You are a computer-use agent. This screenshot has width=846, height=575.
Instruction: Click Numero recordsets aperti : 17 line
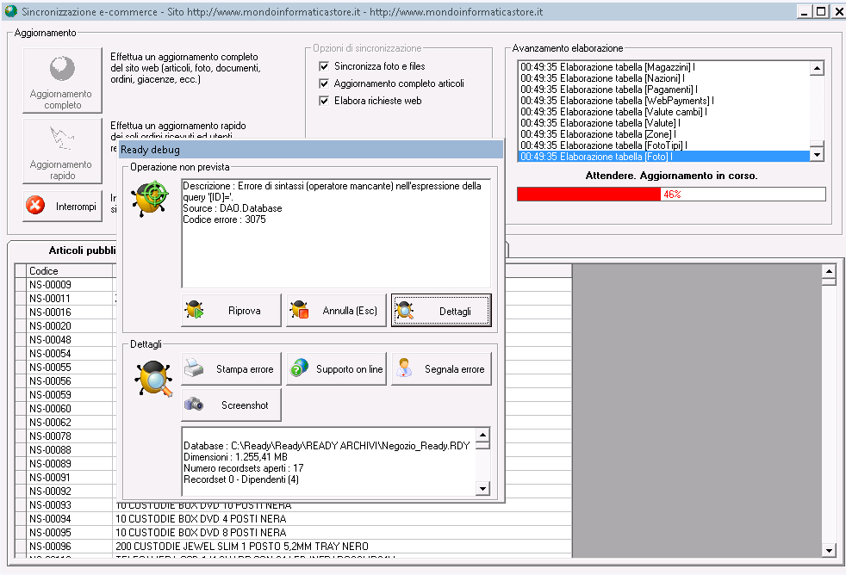243,468
